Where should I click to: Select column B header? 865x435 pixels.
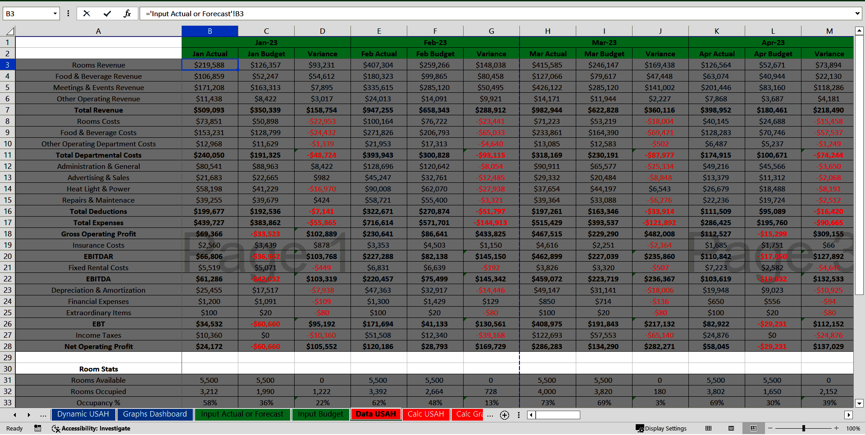[x=210, y=31]
